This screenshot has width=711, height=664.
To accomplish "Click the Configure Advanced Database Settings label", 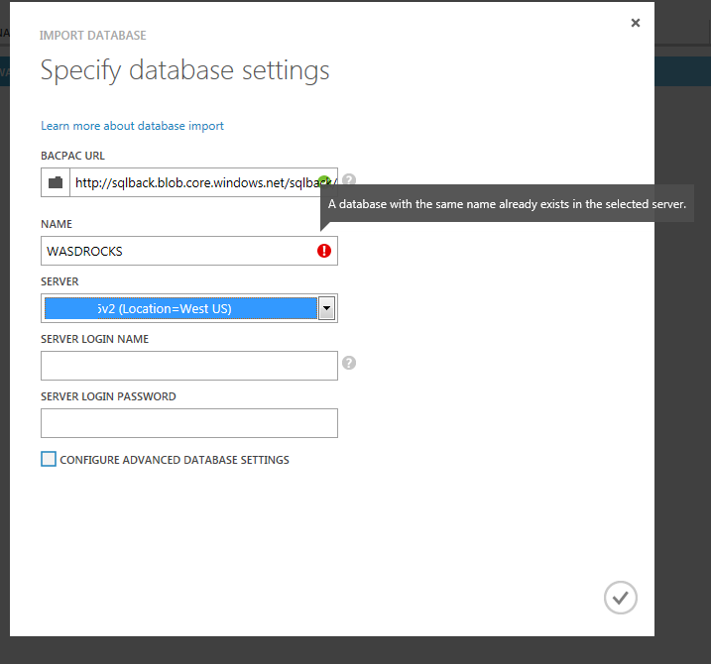I will click(175, 460).
